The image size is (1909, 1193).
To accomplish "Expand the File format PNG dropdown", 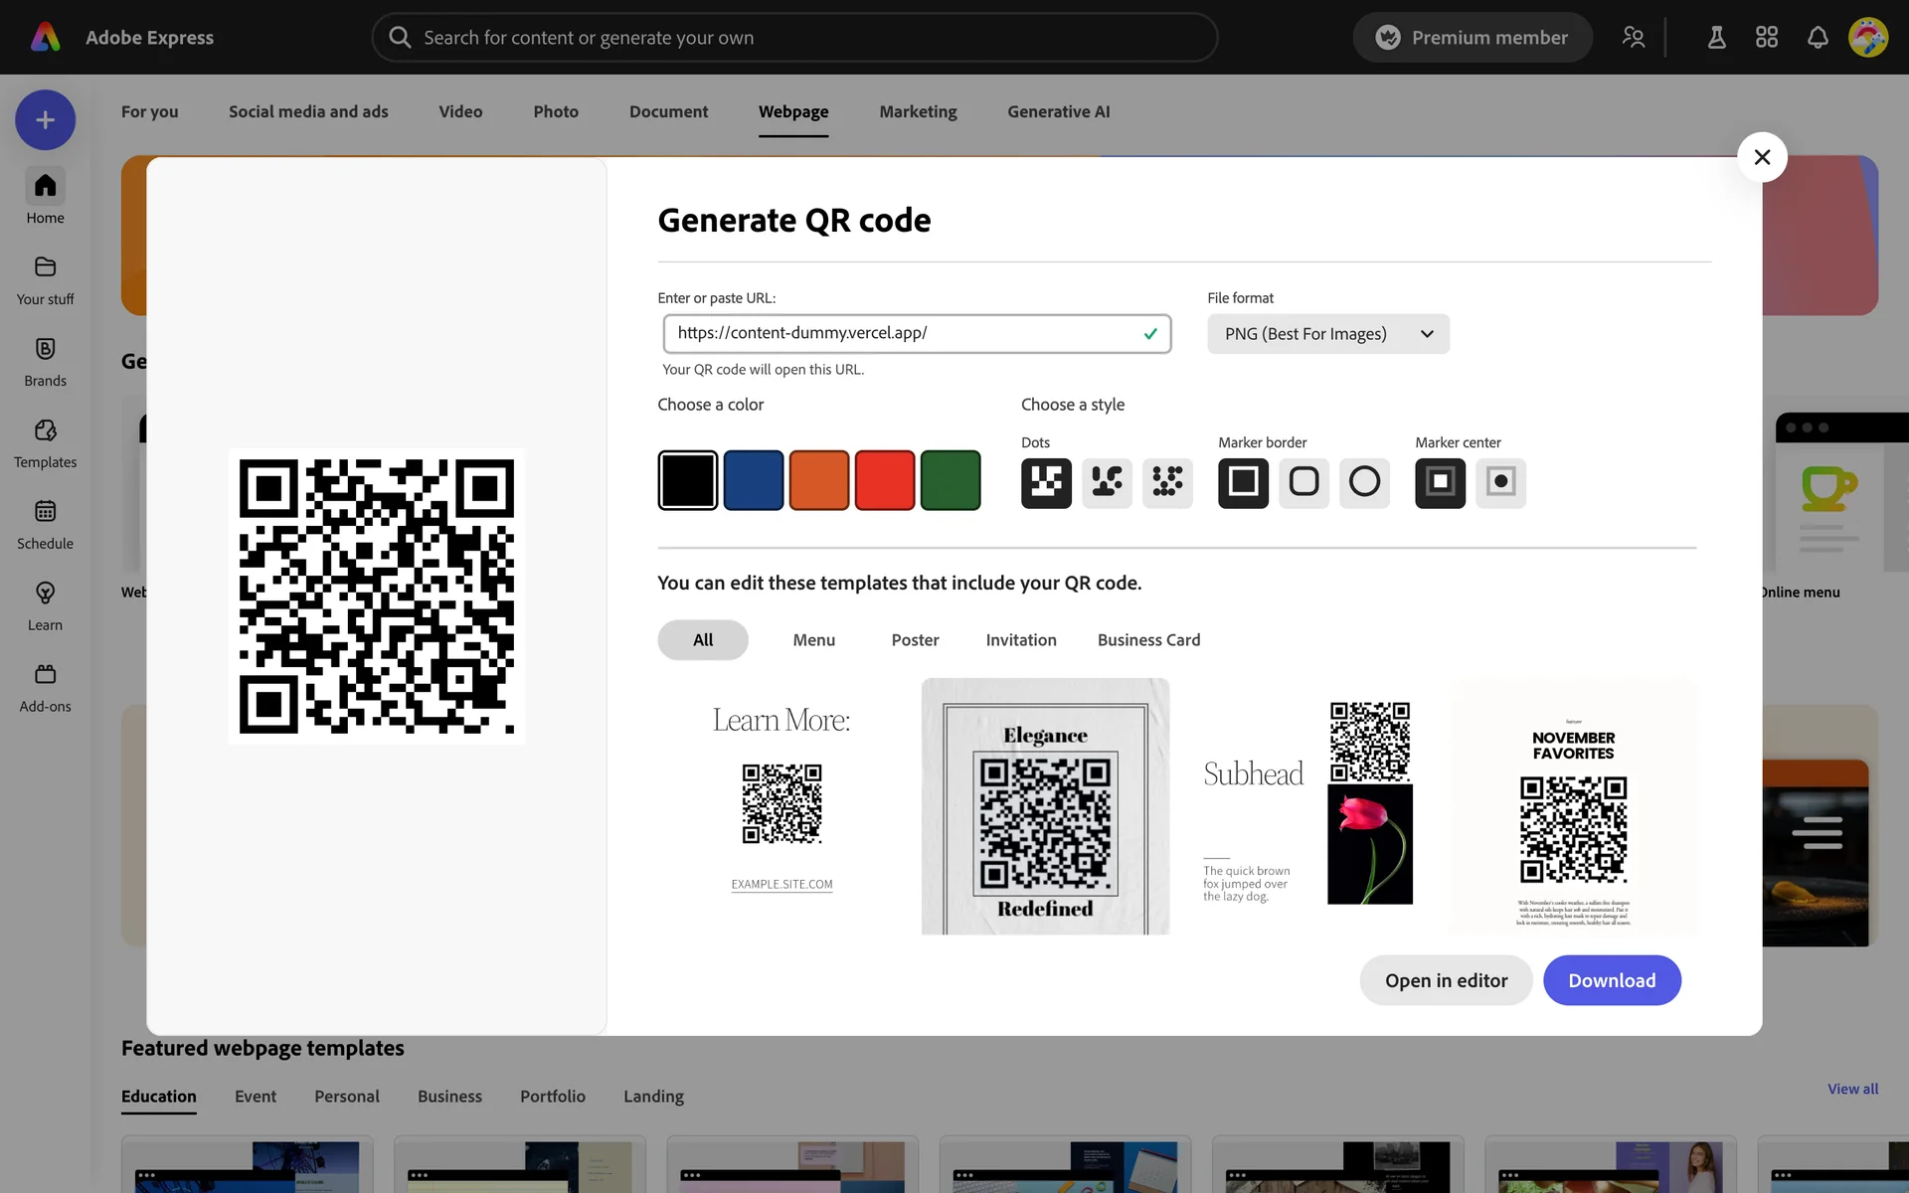I will point(1327,334).
